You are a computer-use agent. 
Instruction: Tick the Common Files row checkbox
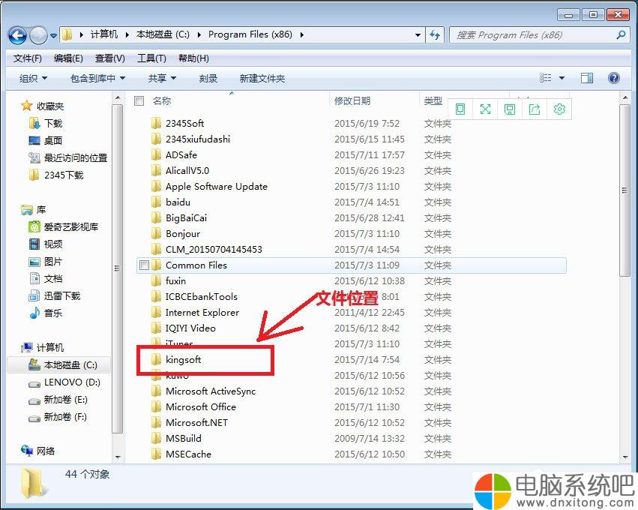[144, 265]
